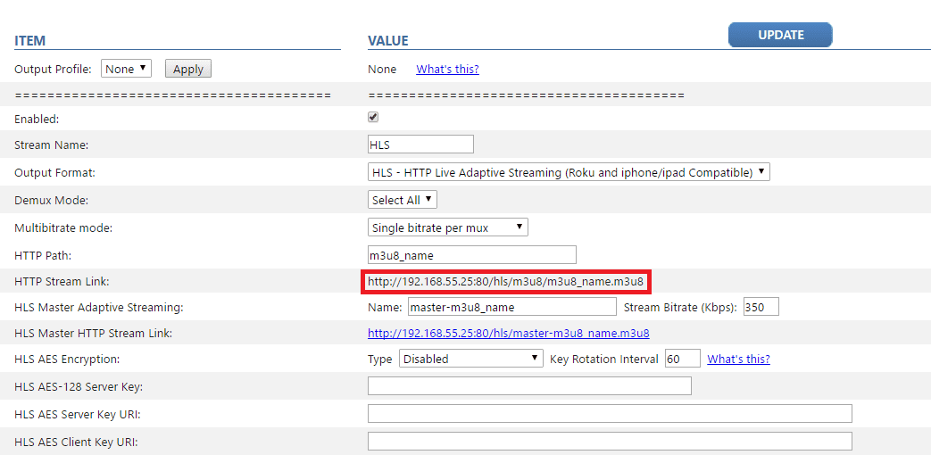The image size is (931, 463).
Task: Click the "Enabled:" label
Action: (37, 119)
